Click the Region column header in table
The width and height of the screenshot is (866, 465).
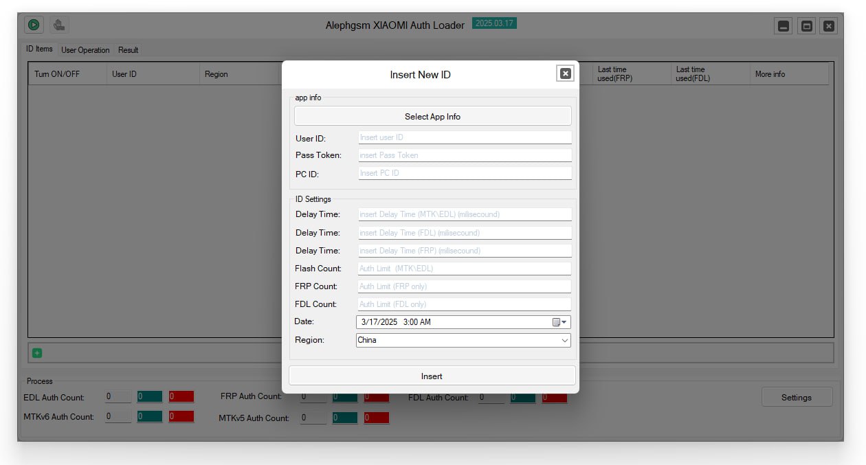240,74
